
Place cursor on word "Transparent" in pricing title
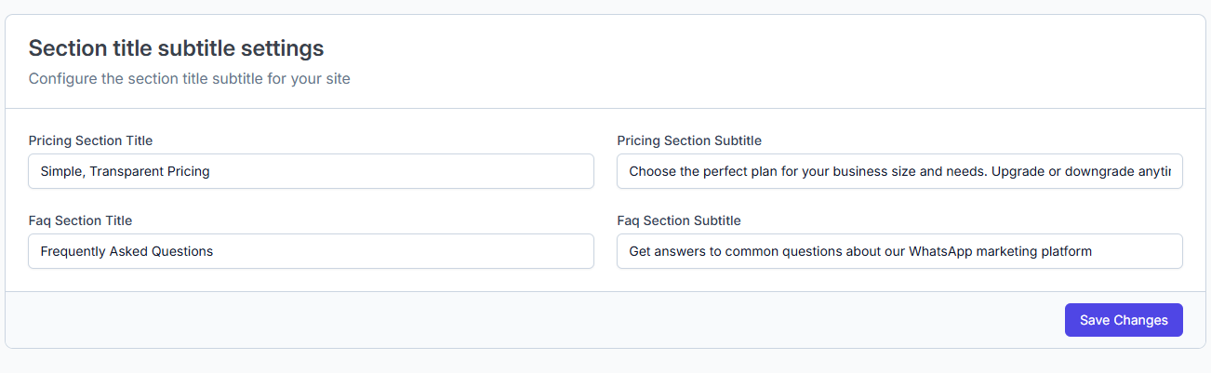click(126, 171)
